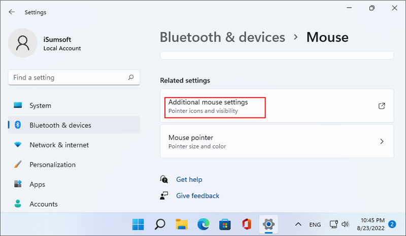Click the iSumsoft user avatar icon
406x236 pixels.
[23, 43]
